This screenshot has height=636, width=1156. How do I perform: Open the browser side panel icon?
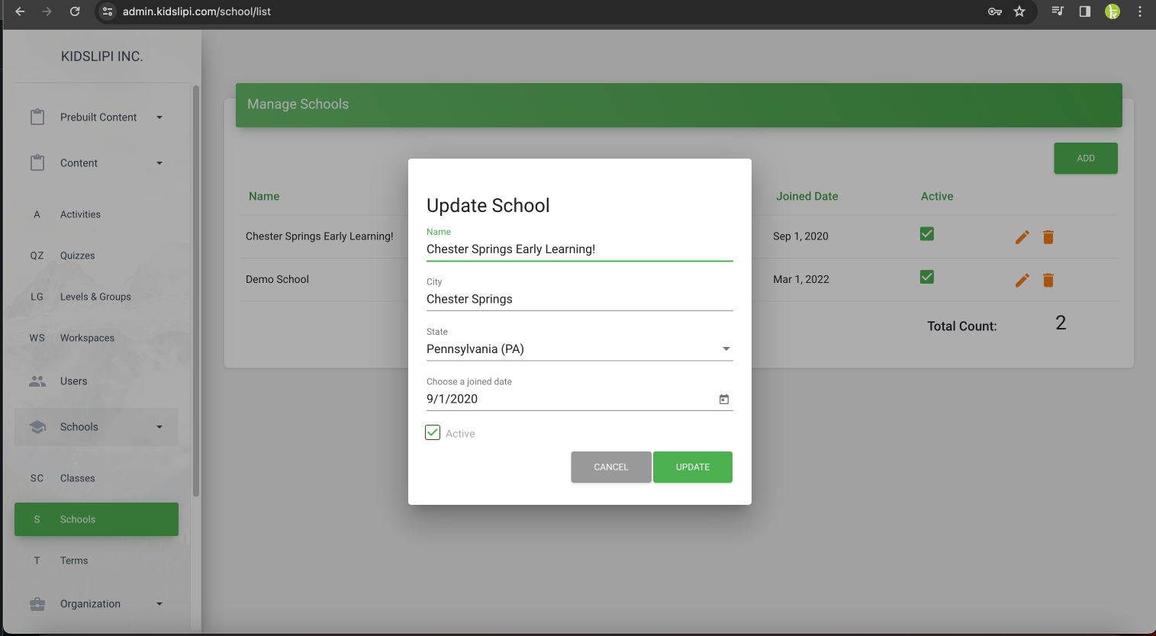pos(1084,11)
